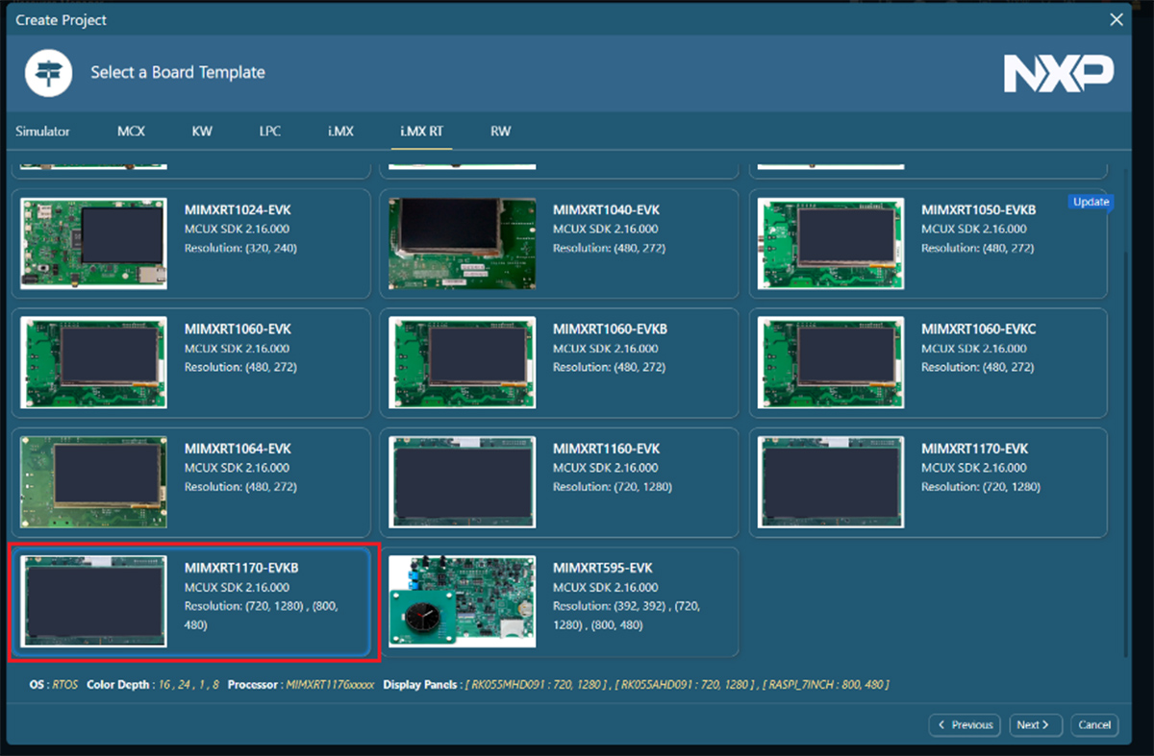Select the MIMXRT1040-EVK board image
The image size is (1154, 756).
click(x=463, y=243)
